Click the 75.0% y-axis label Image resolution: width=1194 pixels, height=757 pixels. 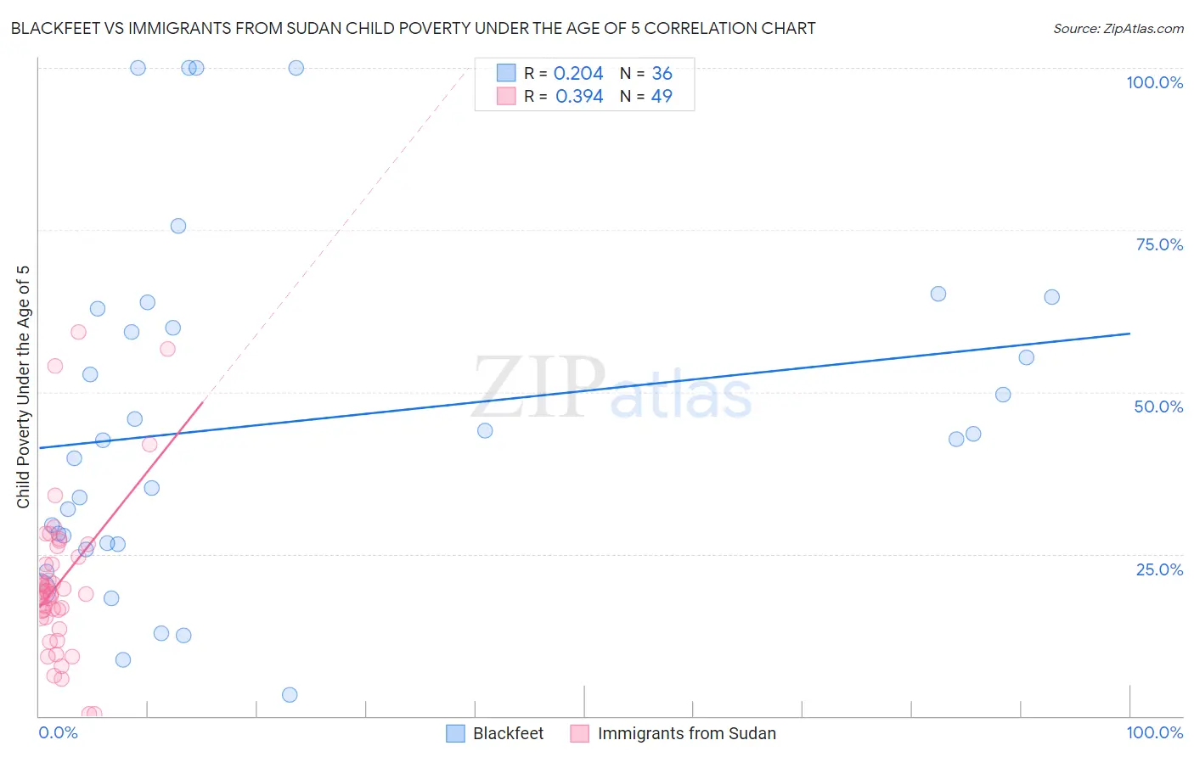tap(1159, 244)
